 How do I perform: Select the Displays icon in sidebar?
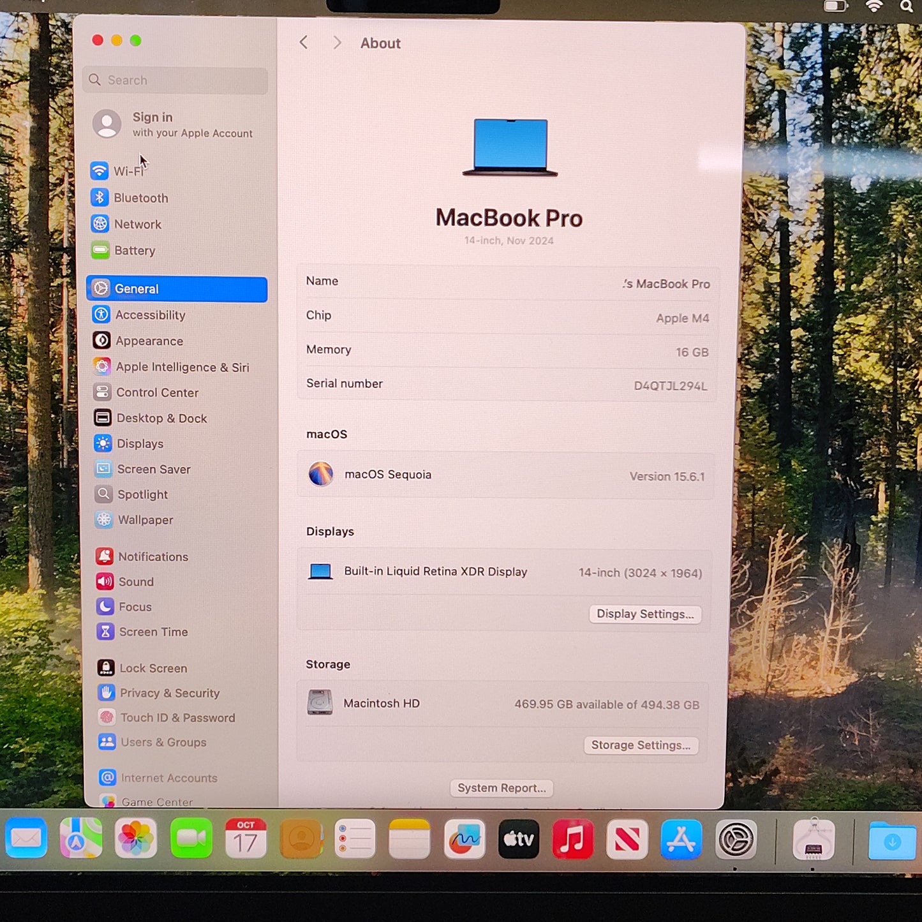click(103, 443)
